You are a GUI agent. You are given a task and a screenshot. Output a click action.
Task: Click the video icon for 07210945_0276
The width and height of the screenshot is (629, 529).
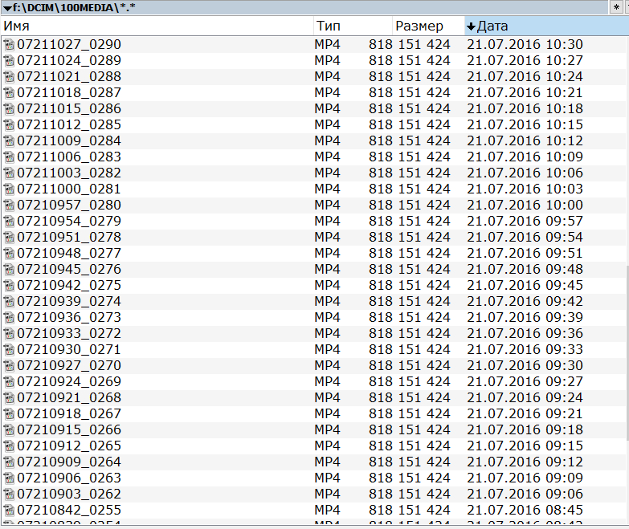9,270
